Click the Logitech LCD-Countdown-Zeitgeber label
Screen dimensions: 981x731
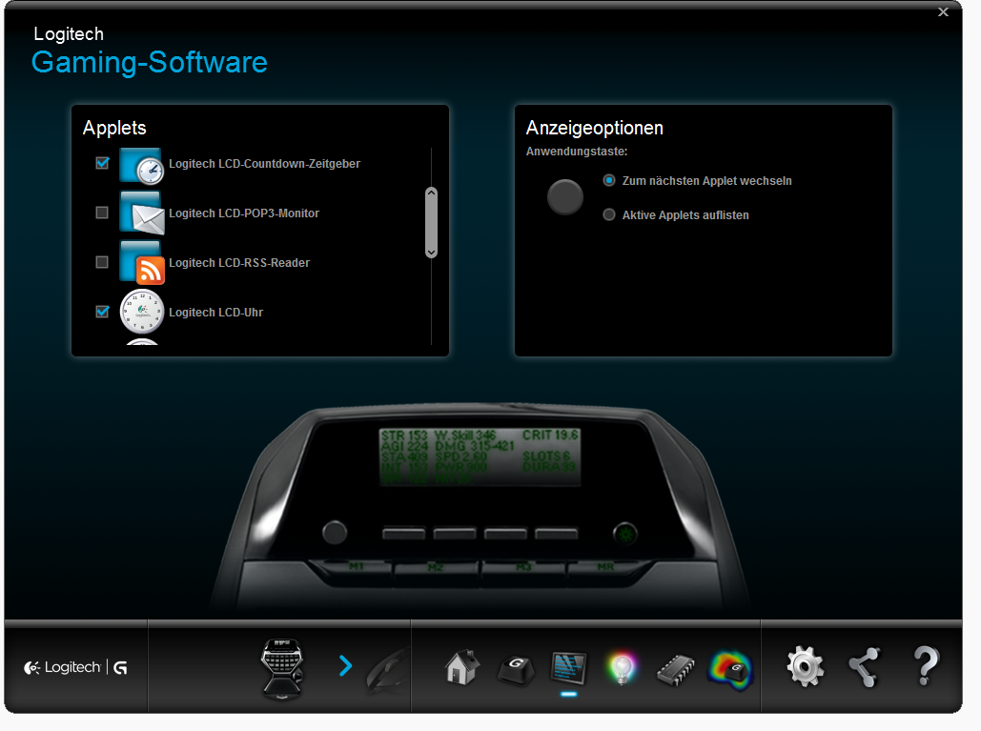265,164
